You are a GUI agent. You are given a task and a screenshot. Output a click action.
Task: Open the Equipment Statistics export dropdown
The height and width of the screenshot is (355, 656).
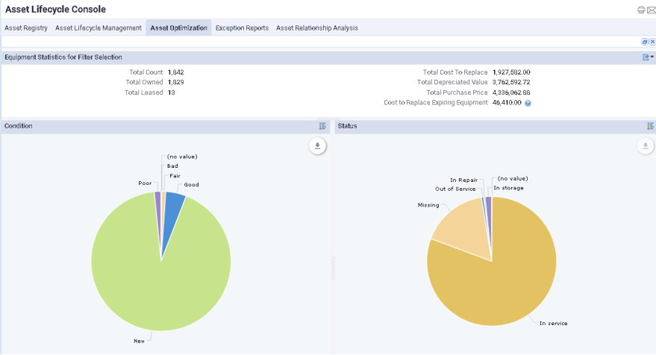click(x=648, y=57)
